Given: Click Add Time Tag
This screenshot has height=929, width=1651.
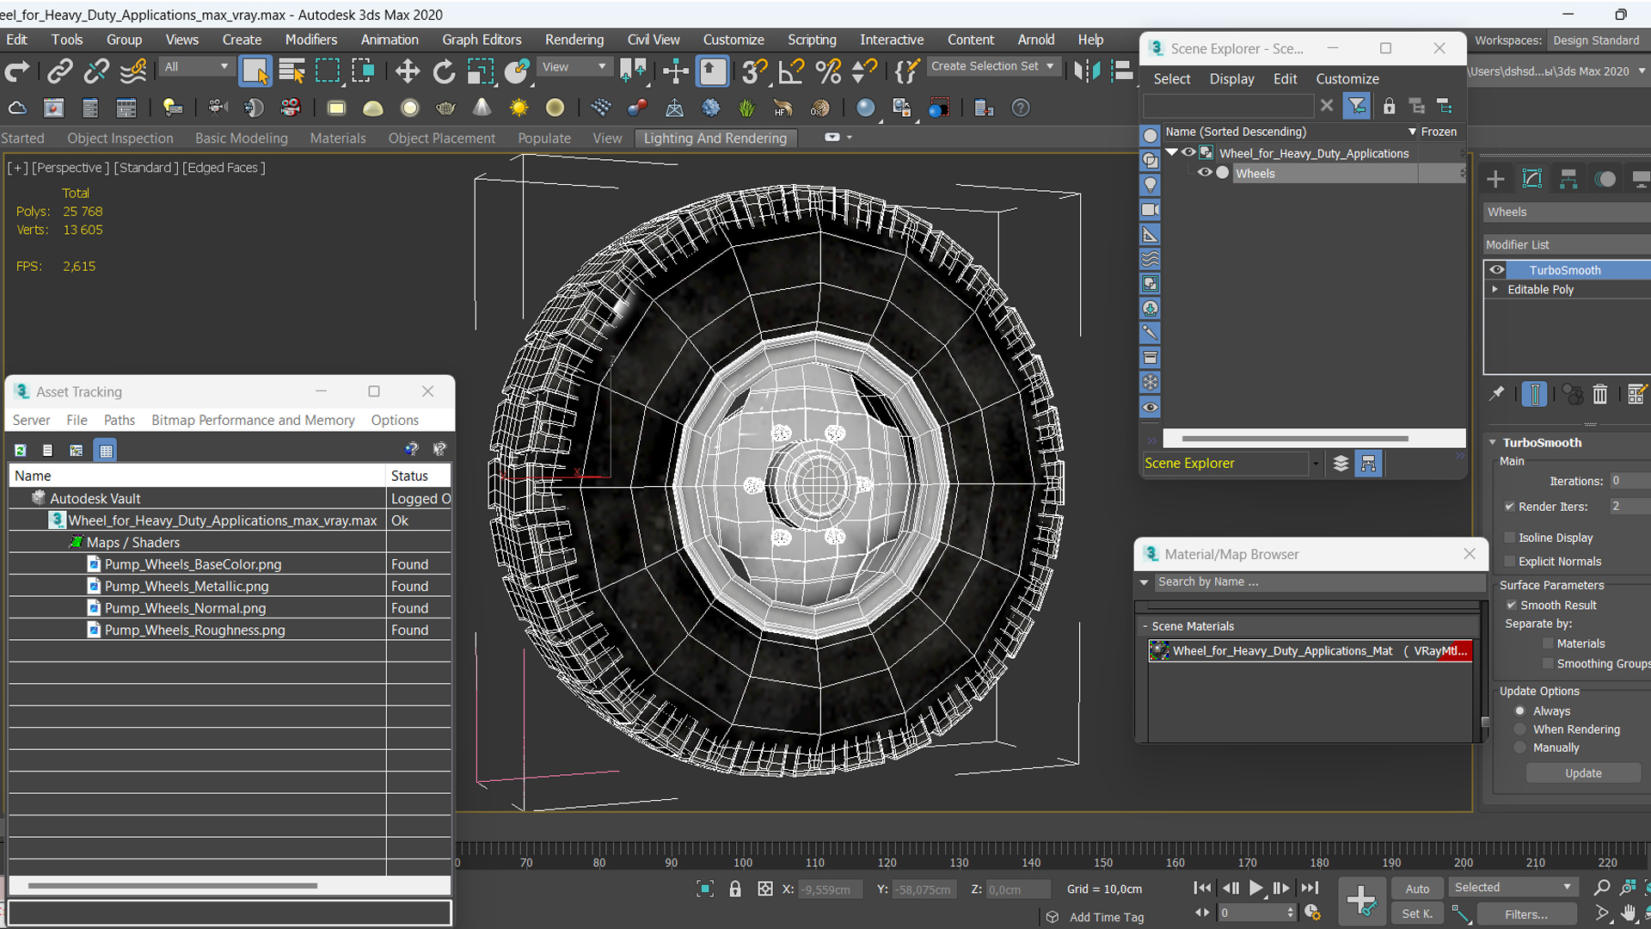Looking at the screenshot, I should click(1106, 917).
